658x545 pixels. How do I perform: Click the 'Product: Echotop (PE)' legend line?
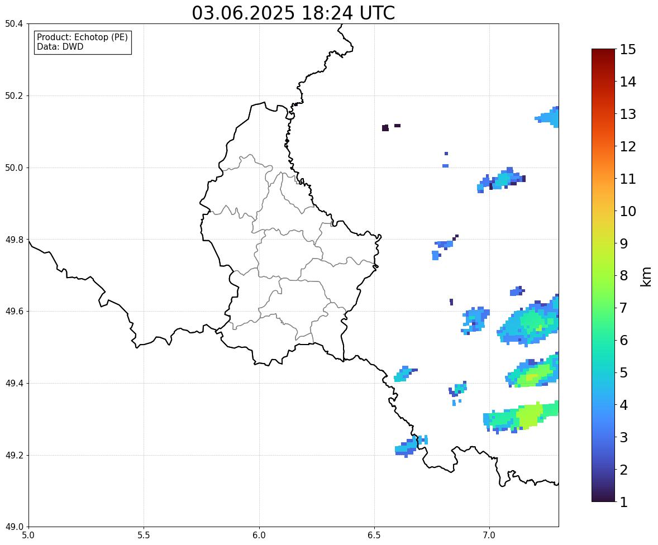82,37
